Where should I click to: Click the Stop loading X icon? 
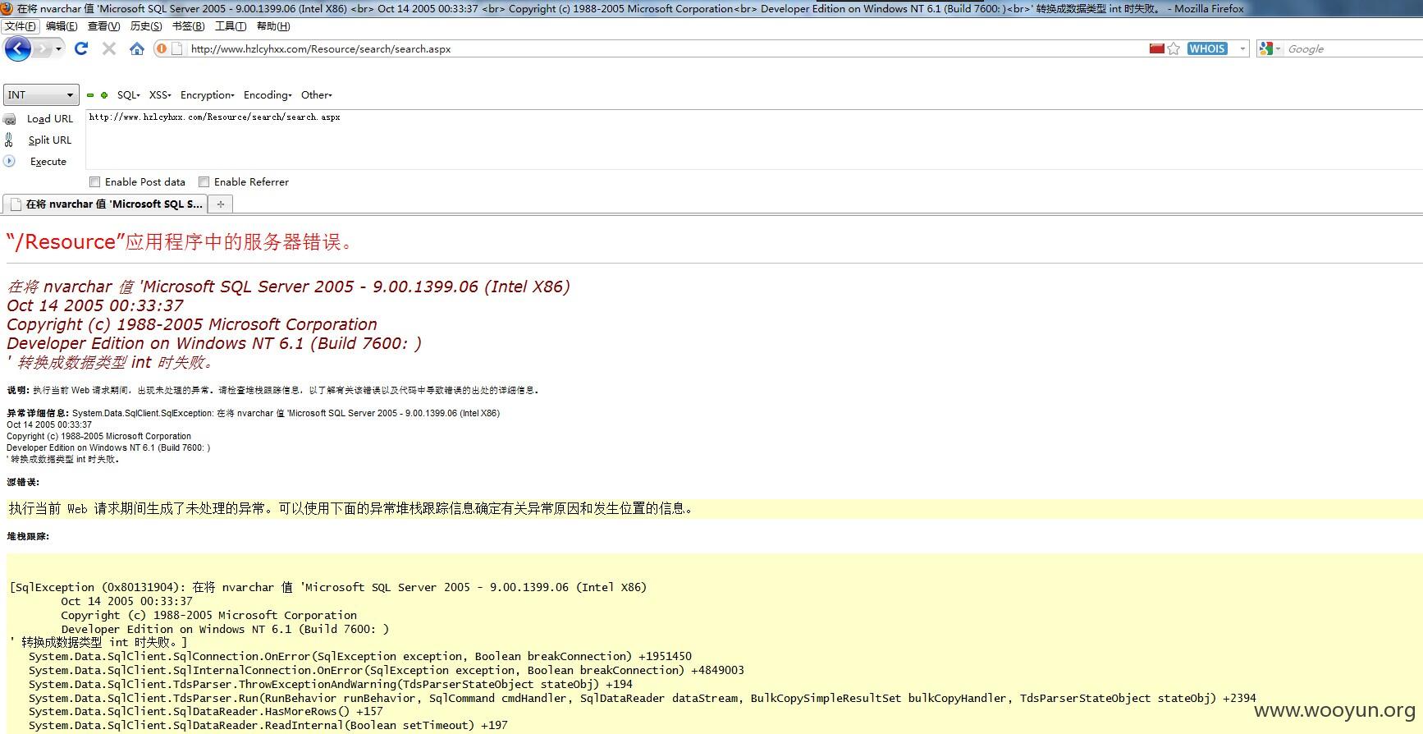[108, 48]
